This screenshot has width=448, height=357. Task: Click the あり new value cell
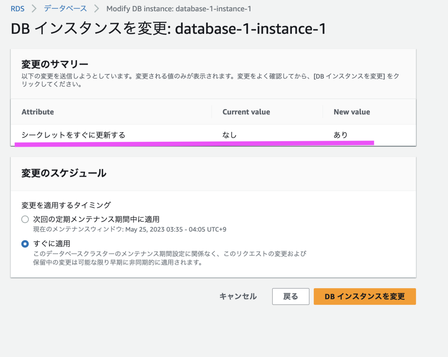click(340, 135)
